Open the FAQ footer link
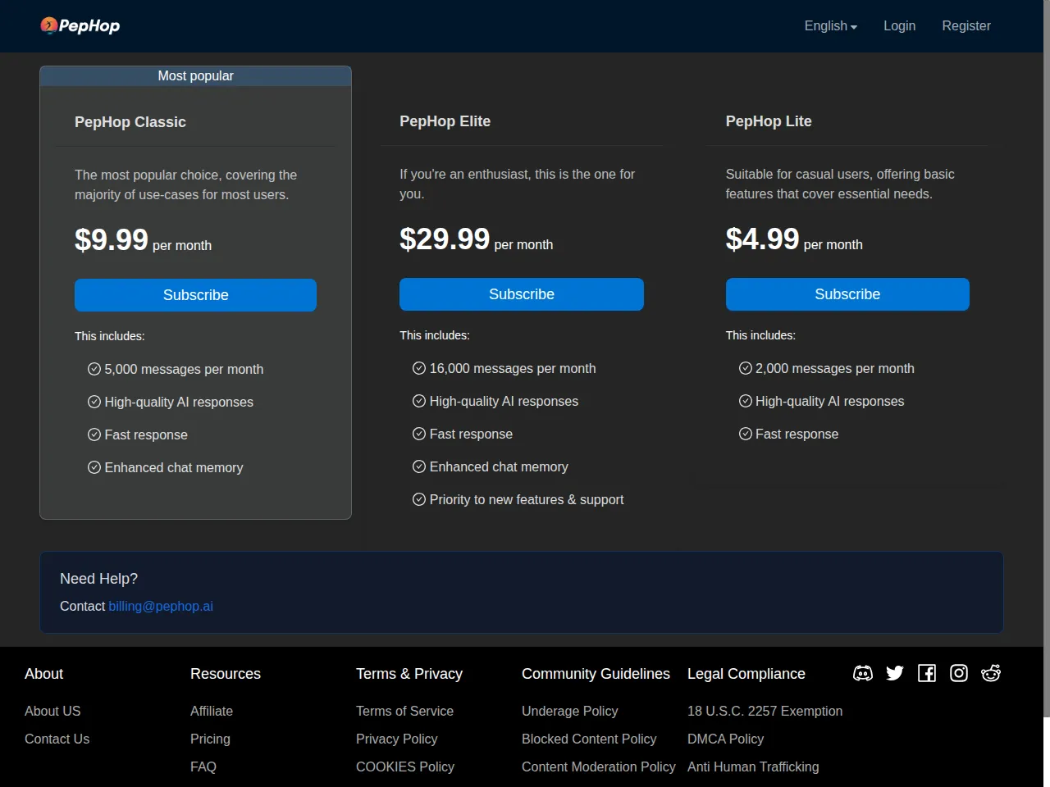1050x787 pixels. point(203,767)
